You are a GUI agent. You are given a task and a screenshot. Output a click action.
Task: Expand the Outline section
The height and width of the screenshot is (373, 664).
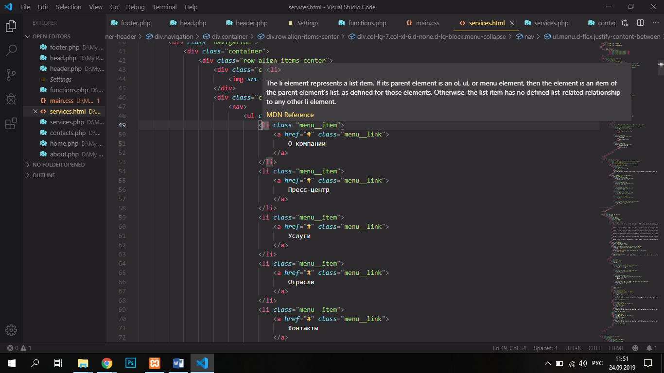pyautogui.click(x=44, y=175)
